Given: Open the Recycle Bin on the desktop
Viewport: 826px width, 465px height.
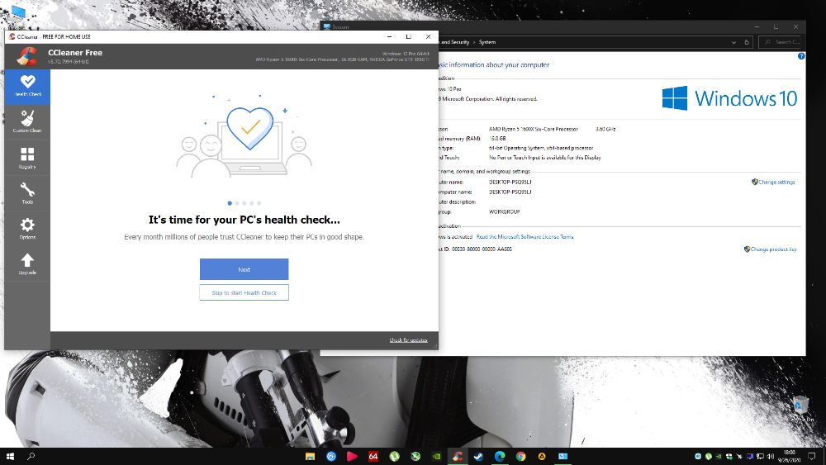Looking at the screenshot, I should 800,410.
